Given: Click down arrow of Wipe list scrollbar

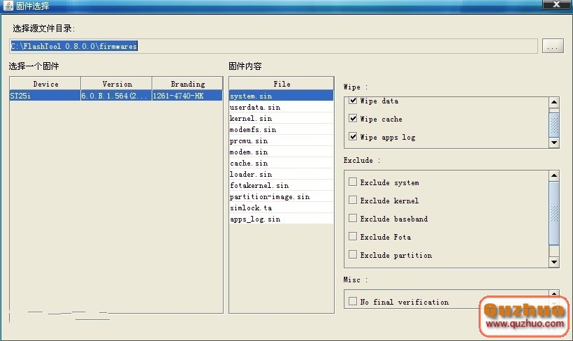Looking at the screenshot, I should (554, 143).
